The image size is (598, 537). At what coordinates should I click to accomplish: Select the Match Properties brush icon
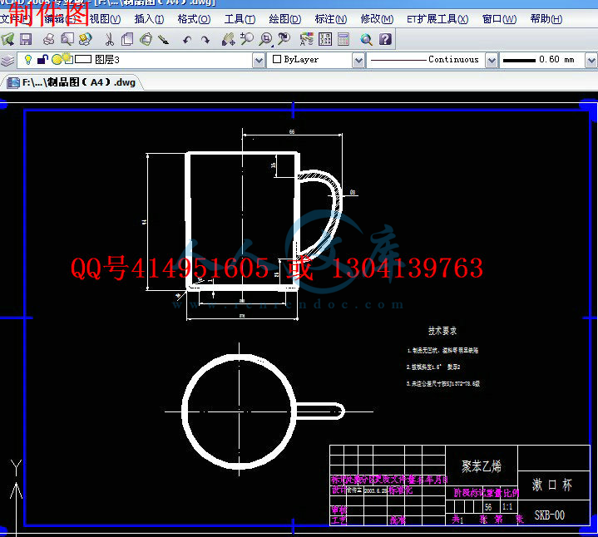pos(164,39)
